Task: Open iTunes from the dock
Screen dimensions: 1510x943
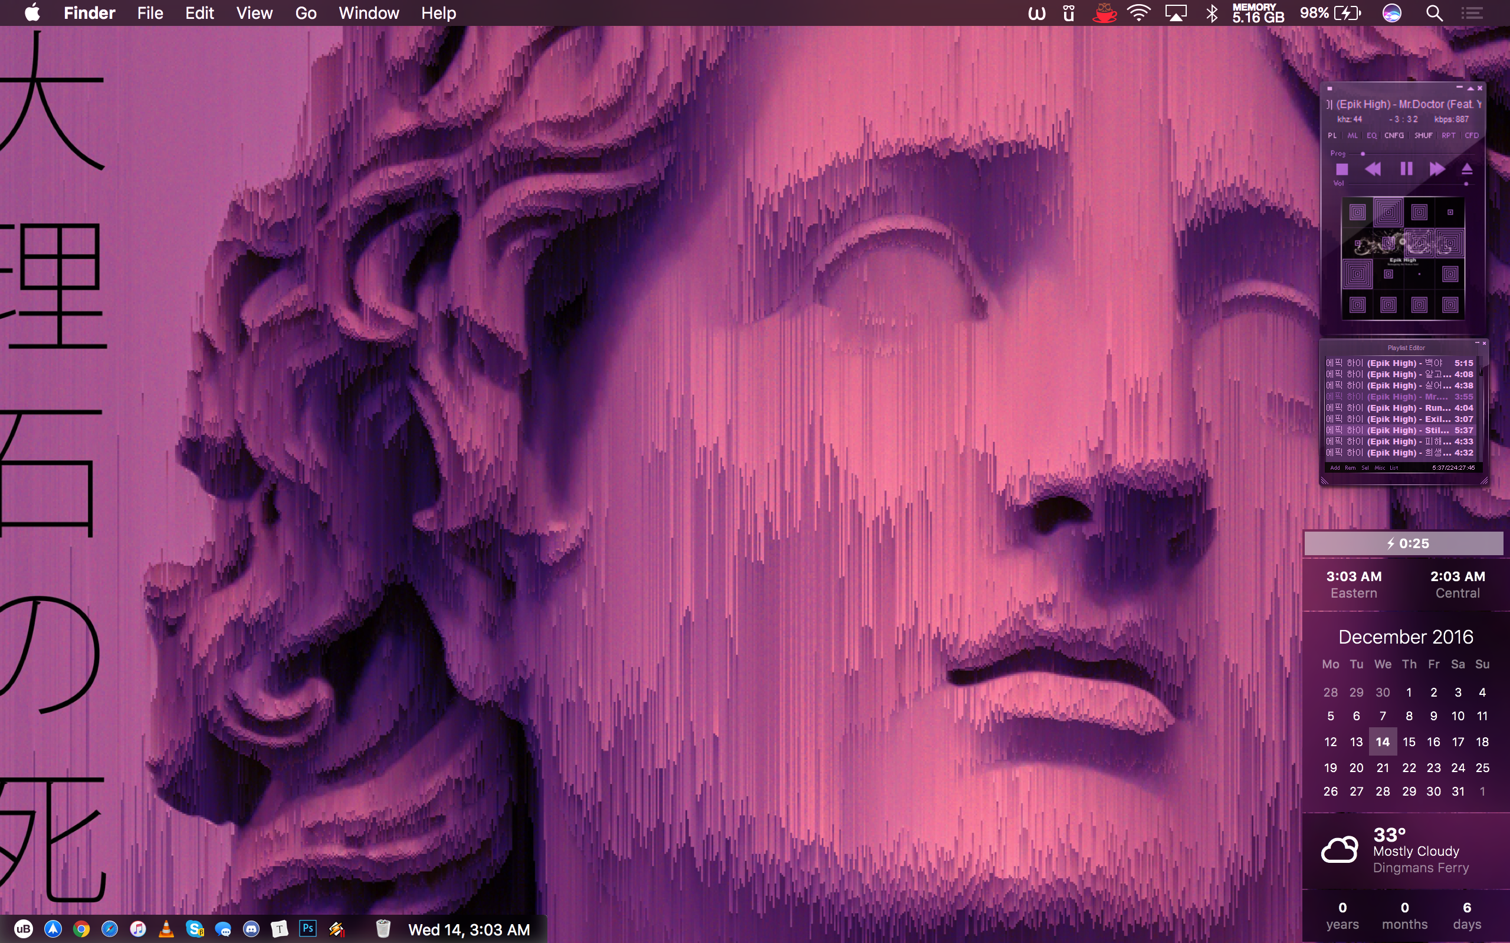Action: pos(138,929)
